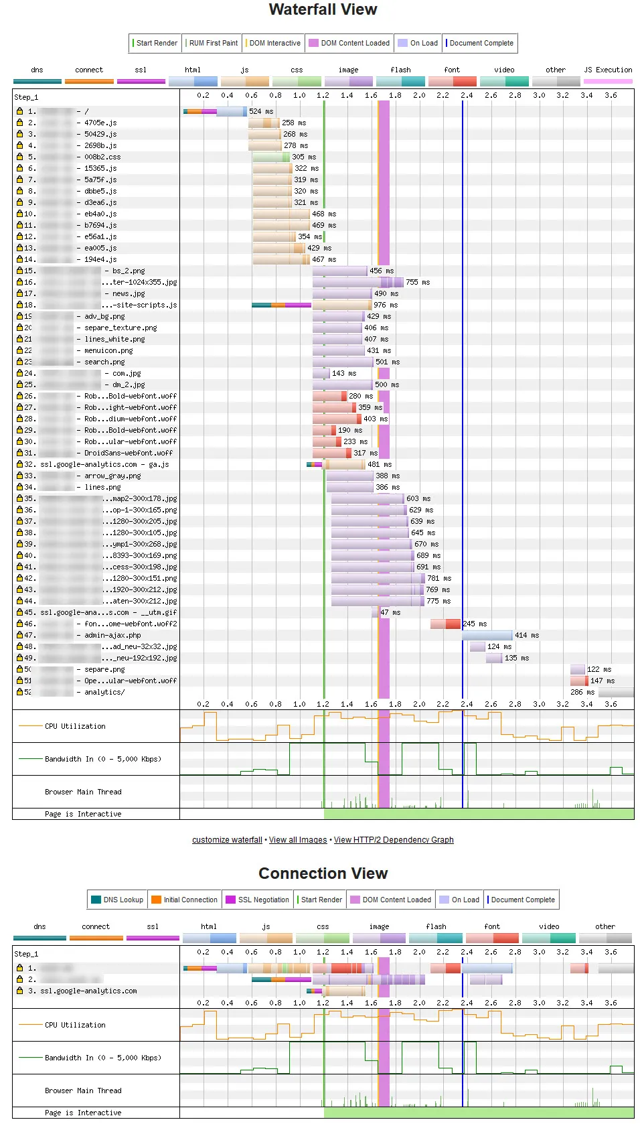Click the Start Render legend item in waterfall

click(x=155, y=43)
